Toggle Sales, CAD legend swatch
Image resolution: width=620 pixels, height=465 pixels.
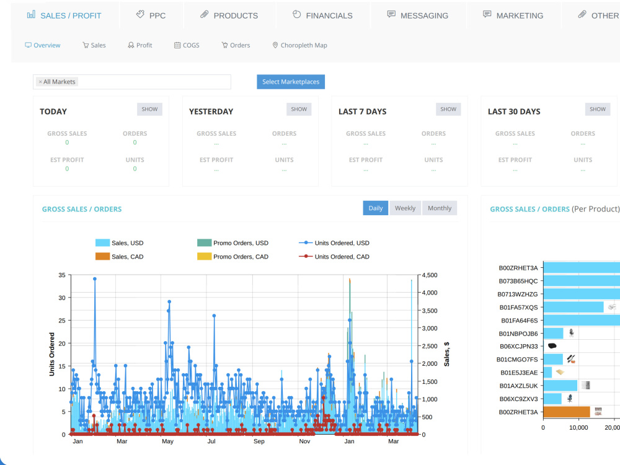[102, 257]
